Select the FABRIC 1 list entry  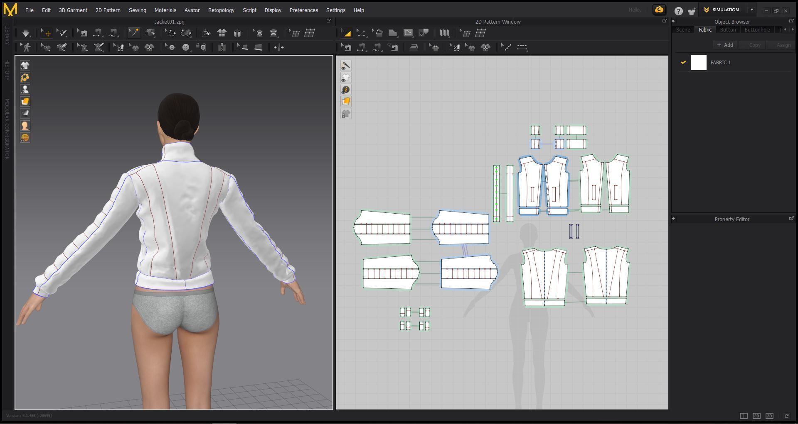[735, 63]
